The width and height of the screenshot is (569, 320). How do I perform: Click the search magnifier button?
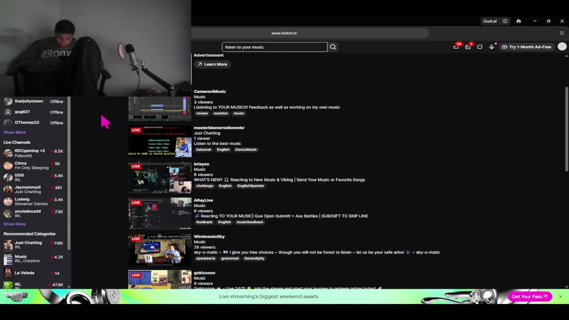333,47
